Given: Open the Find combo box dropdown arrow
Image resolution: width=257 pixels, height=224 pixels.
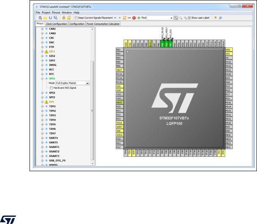Looking at the screenshot, I should pos(171,18).
